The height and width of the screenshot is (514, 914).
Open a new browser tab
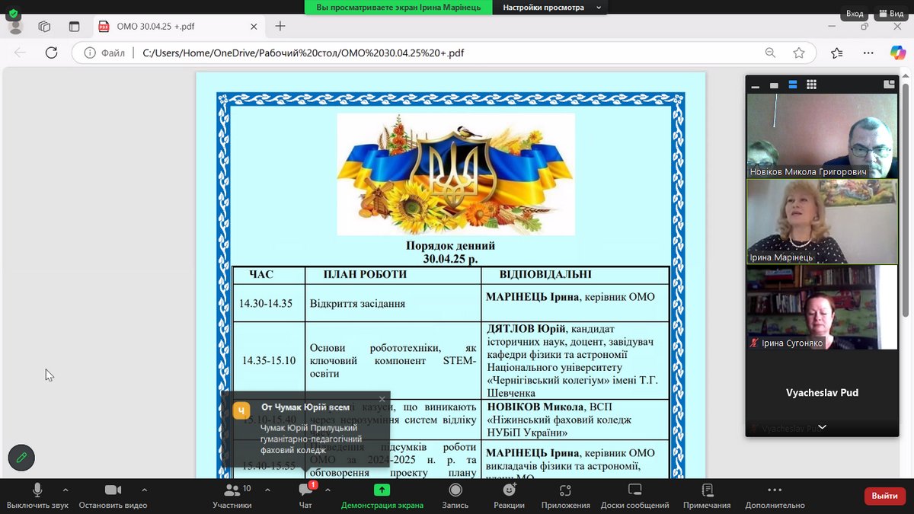280,26
